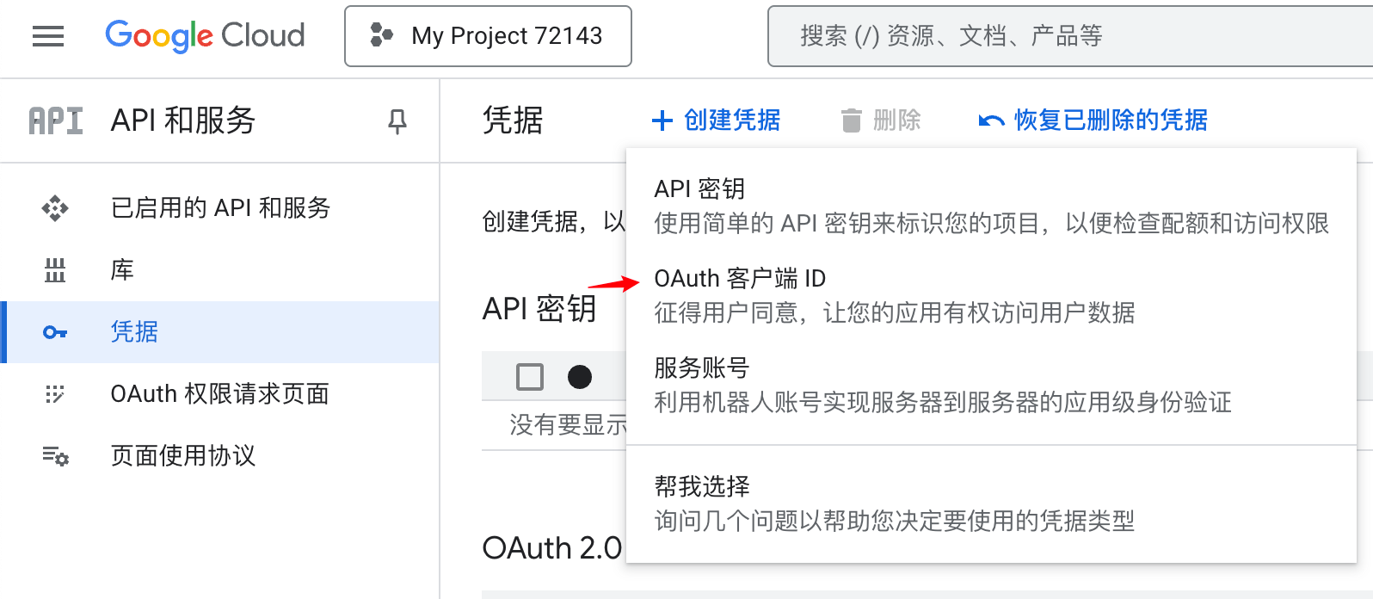Image resolution: width=1373 pixels, height=599 pixels.
Task: Choose 服务账号 menu option
Action: 991,385
